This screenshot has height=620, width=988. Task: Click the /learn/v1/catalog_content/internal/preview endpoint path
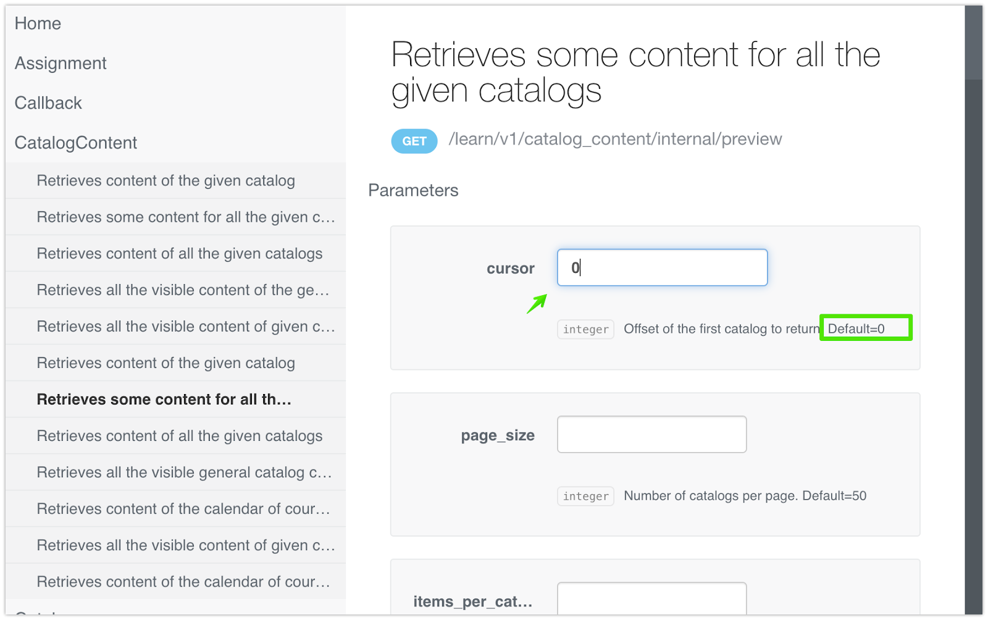coord(615,140)
